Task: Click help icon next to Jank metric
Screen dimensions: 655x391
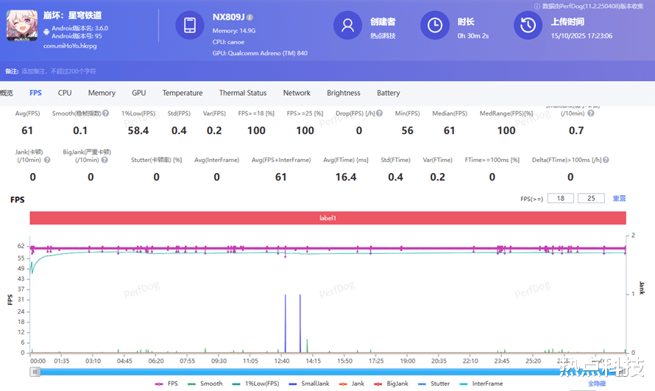Action: [47, 160]
